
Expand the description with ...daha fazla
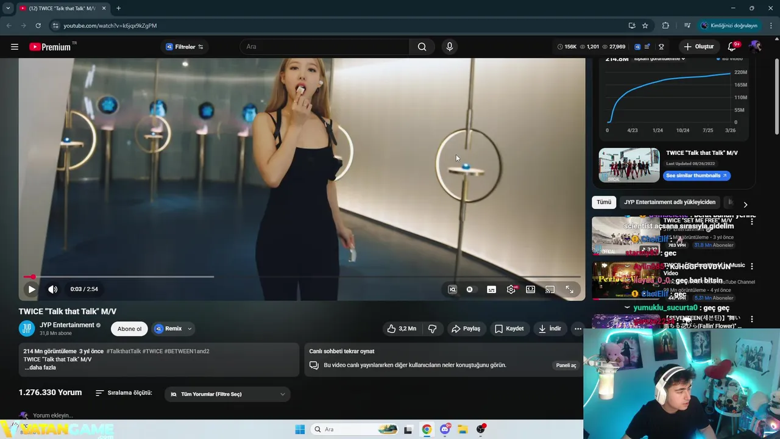pos(40,368)
